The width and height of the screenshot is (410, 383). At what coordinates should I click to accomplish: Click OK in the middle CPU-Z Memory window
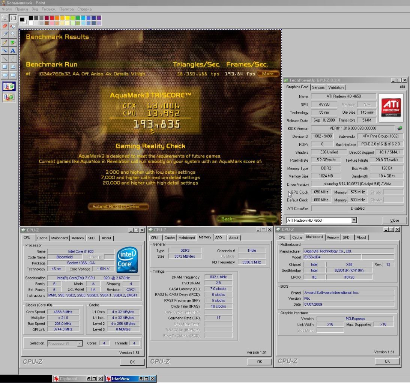[259, 362]
